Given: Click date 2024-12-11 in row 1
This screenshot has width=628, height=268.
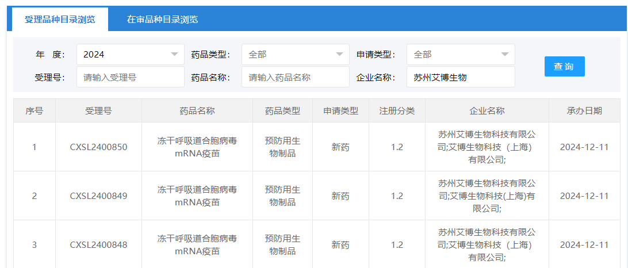Looking at the screenshot, I should 584,147.
